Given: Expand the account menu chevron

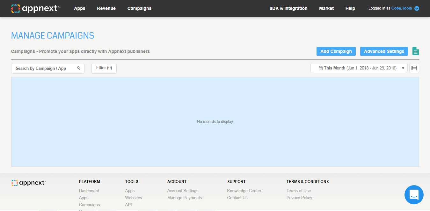Looking at the screenshot, I should [x=417, y=9].
